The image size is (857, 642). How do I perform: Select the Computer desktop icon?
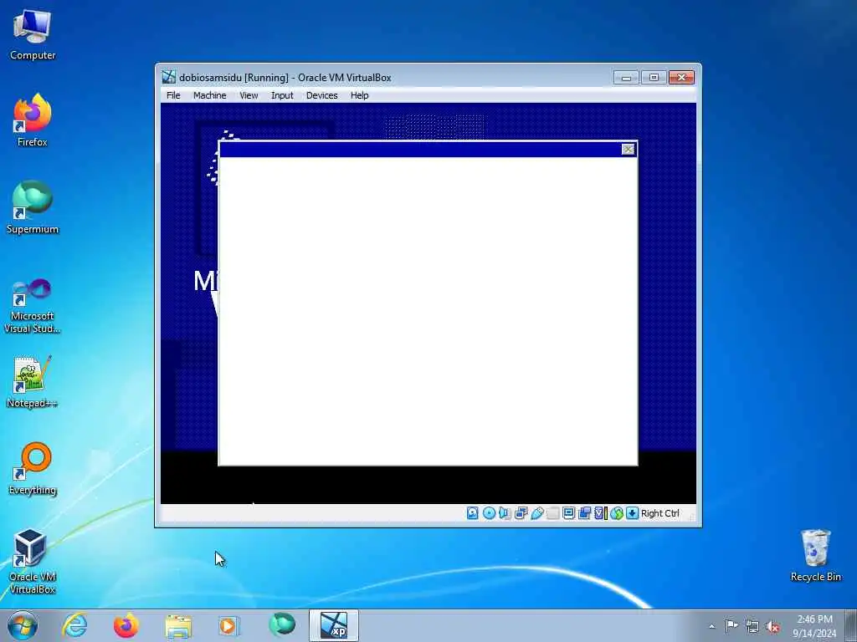pos(33,35)
